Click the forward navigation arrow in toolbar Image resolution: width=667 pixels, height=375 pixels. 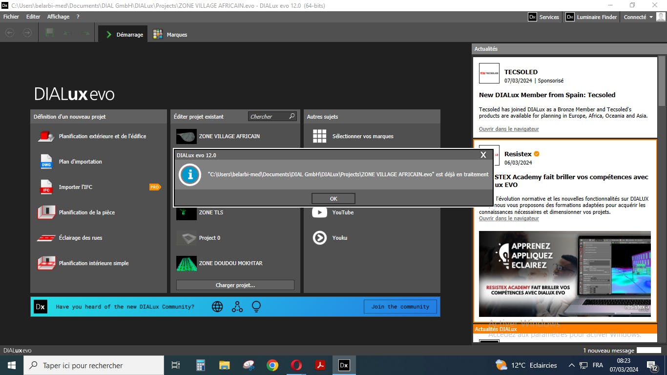(x=27, y=33)
